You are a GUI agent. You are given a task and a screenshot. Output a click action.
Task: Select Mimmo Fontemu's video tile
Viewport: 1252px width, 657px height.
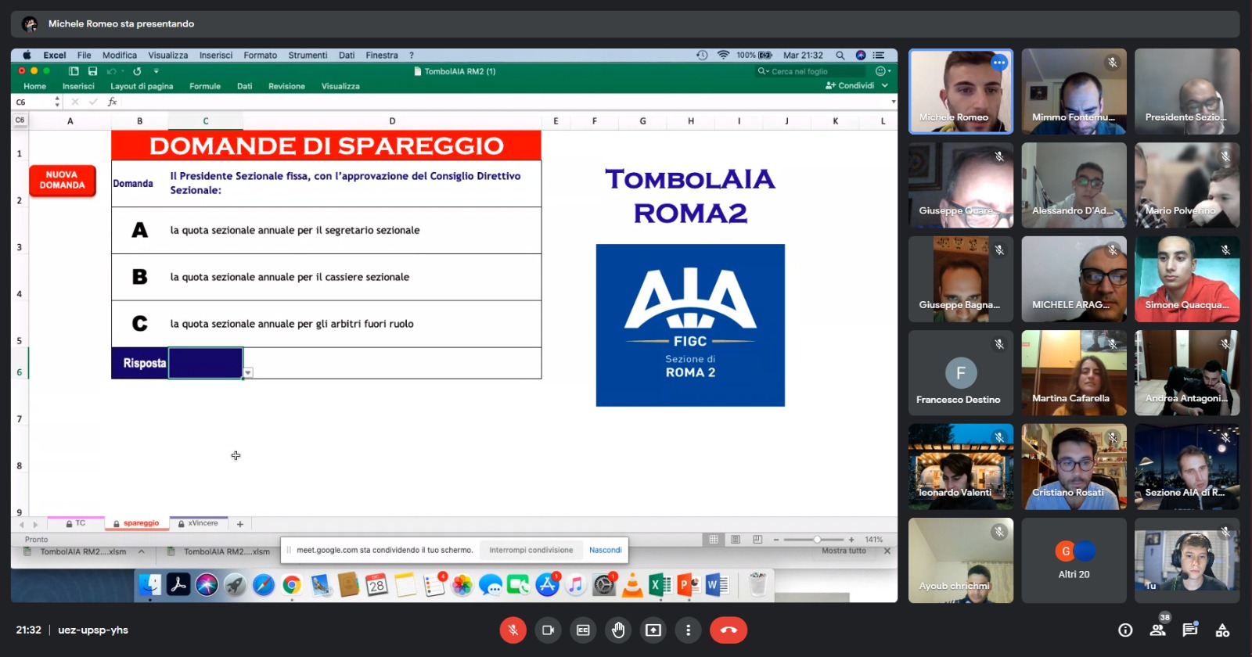tap(1074, 92)
